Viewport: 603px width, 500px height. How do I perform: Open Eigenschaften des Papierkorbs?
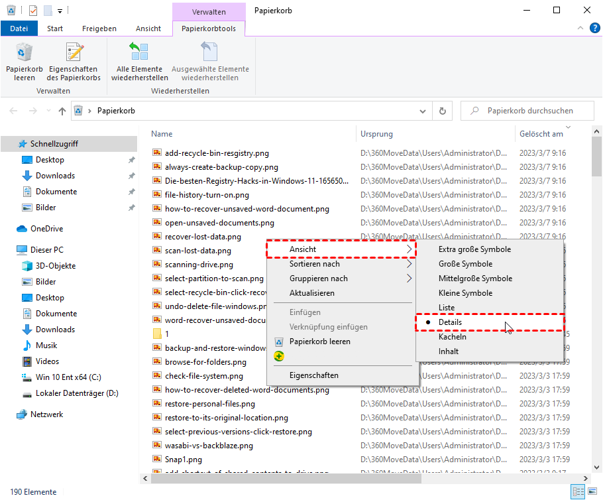[x=74, y=62]
